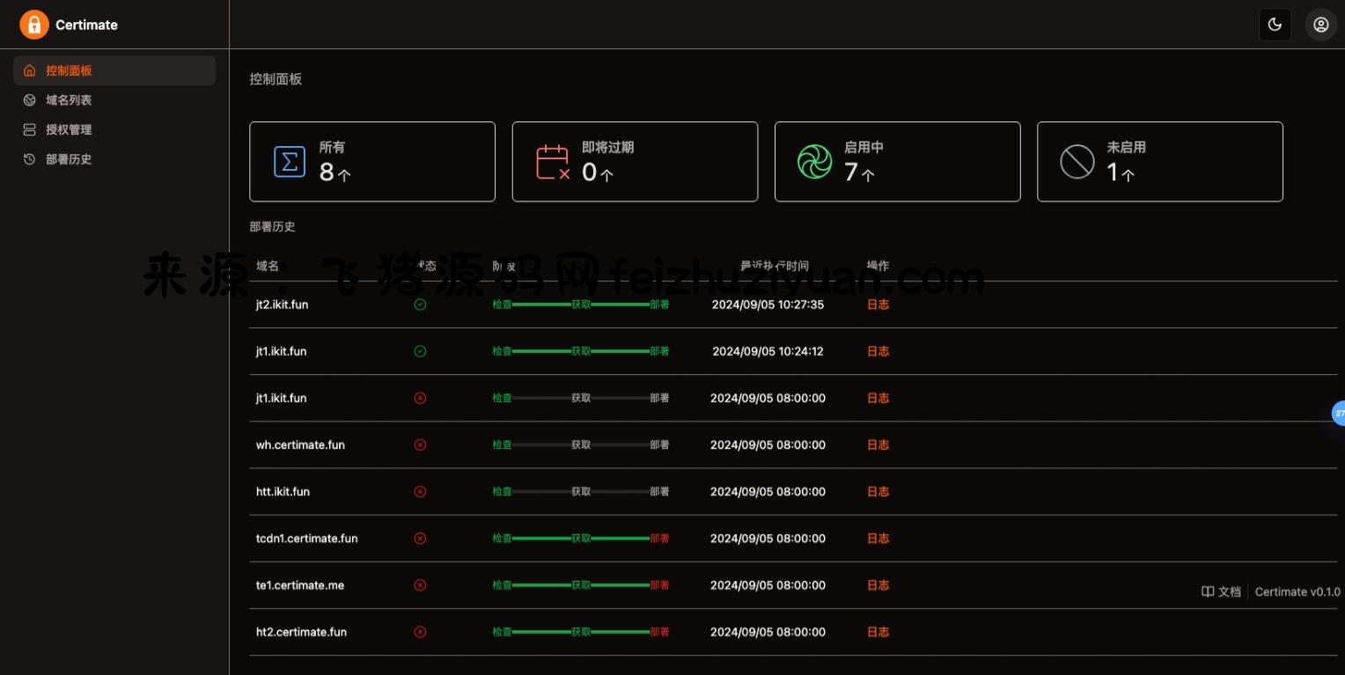Go to 域名列表 in the sidebar
The width and height of the screenshot is (1345, 675).
tap(114, 100)
